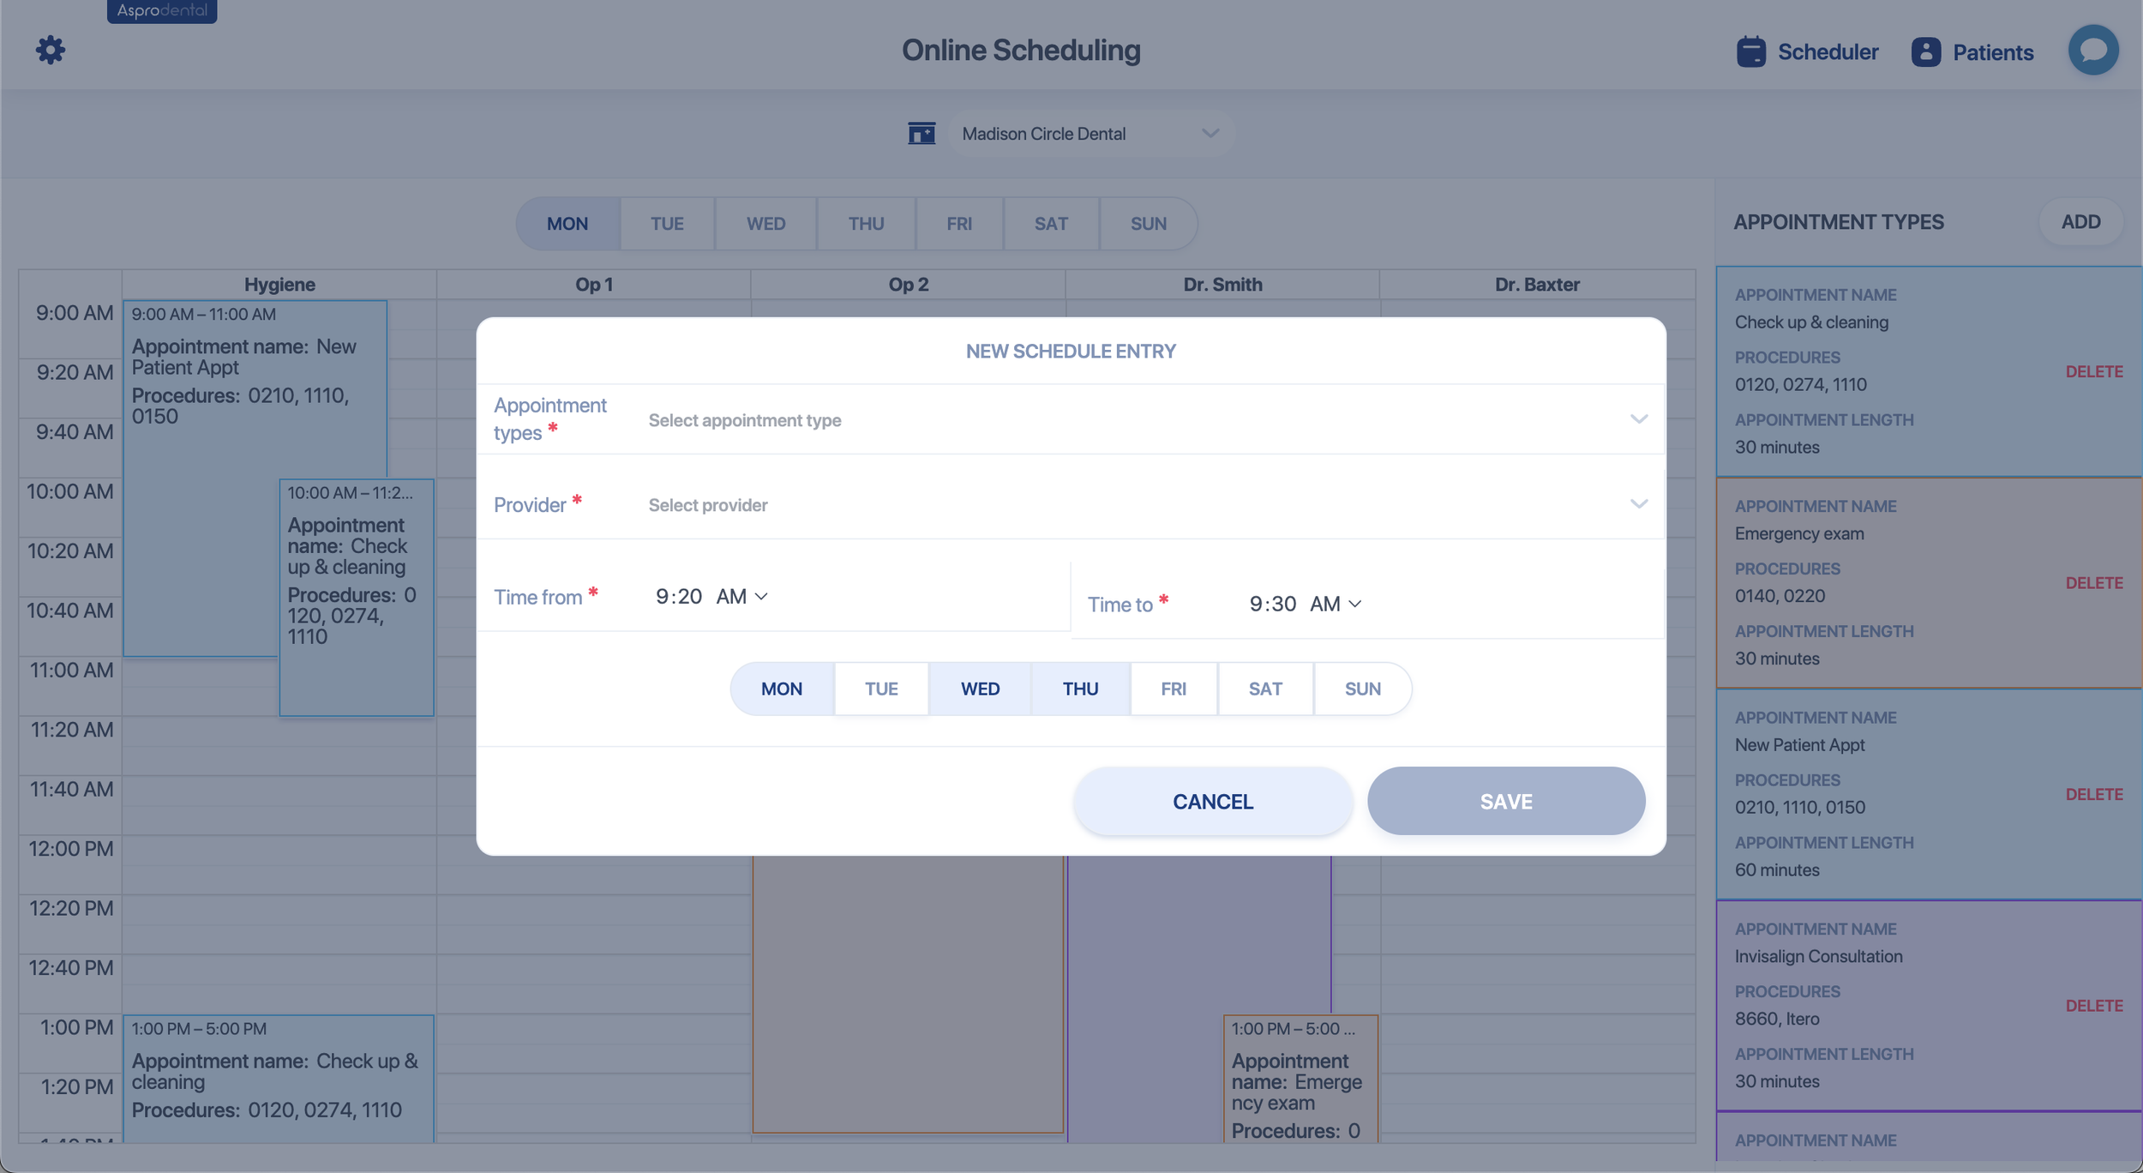Switch to the SAT tab above calendar
This screenshot has width=2143, height=1173.
point(1050,224)
